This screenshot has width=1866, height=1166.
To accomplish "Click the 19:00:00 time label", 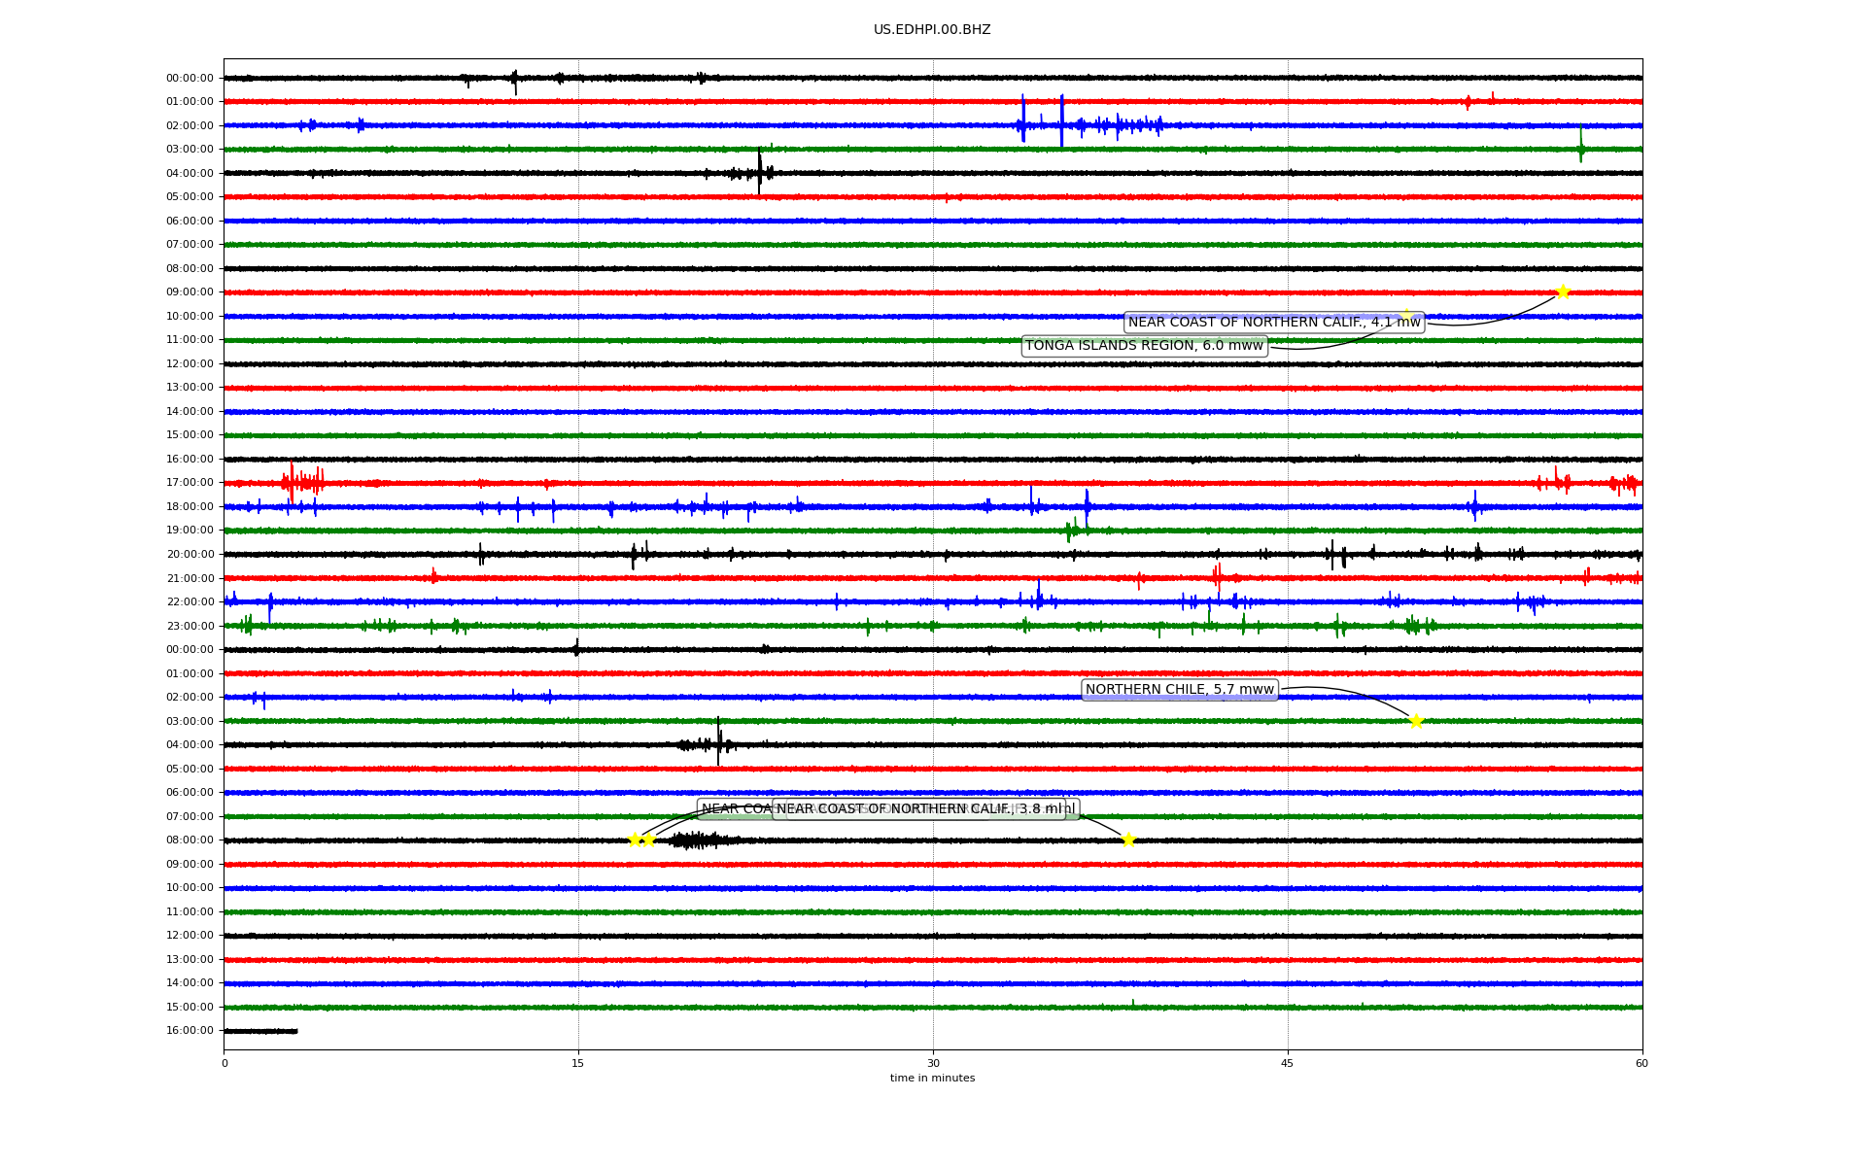I will pos(190,531).
